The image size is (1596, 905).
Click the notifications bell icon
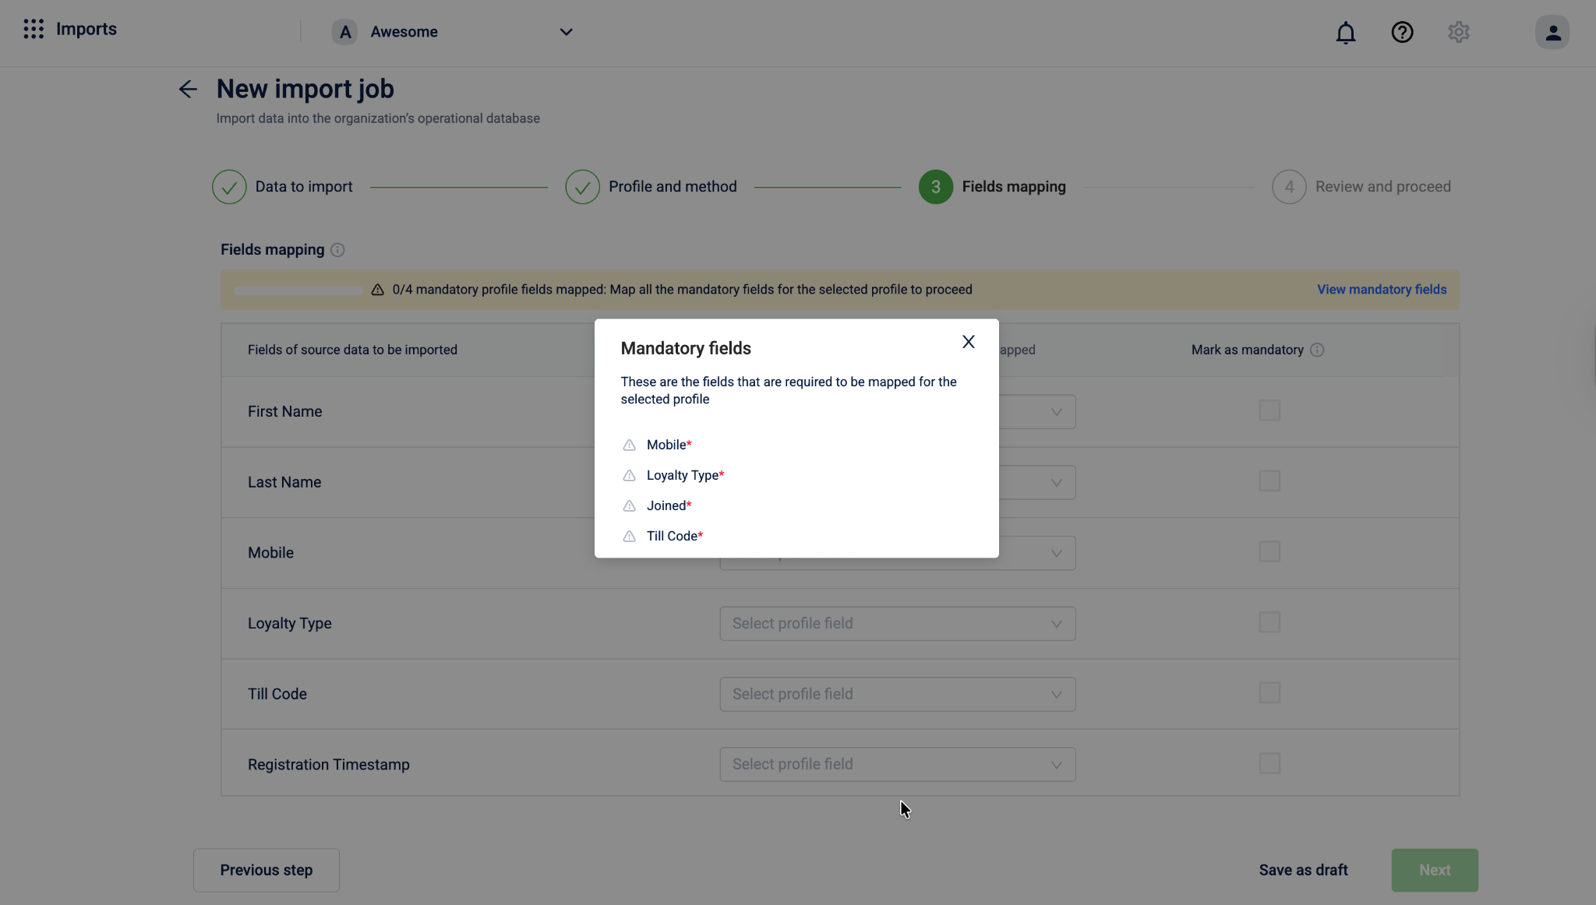point(1345,33)
